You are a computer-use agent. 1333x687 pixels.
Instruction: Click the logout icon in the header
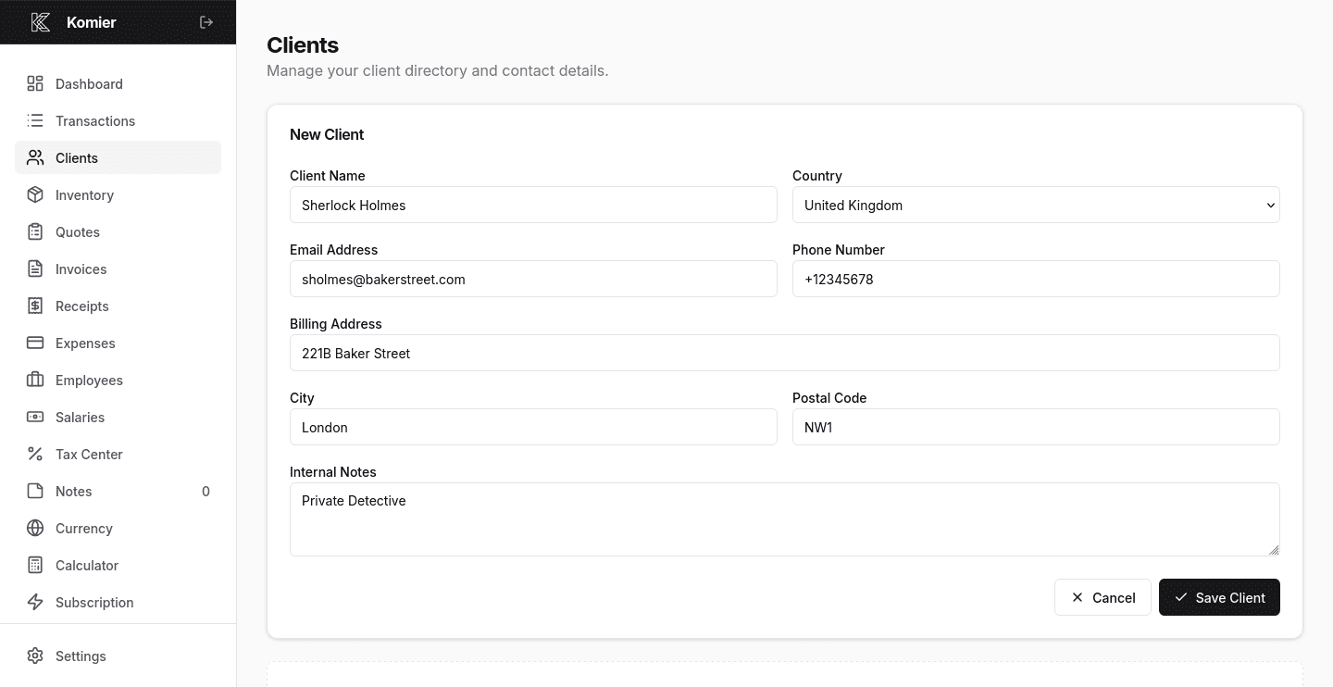click(x=206, y=21)
